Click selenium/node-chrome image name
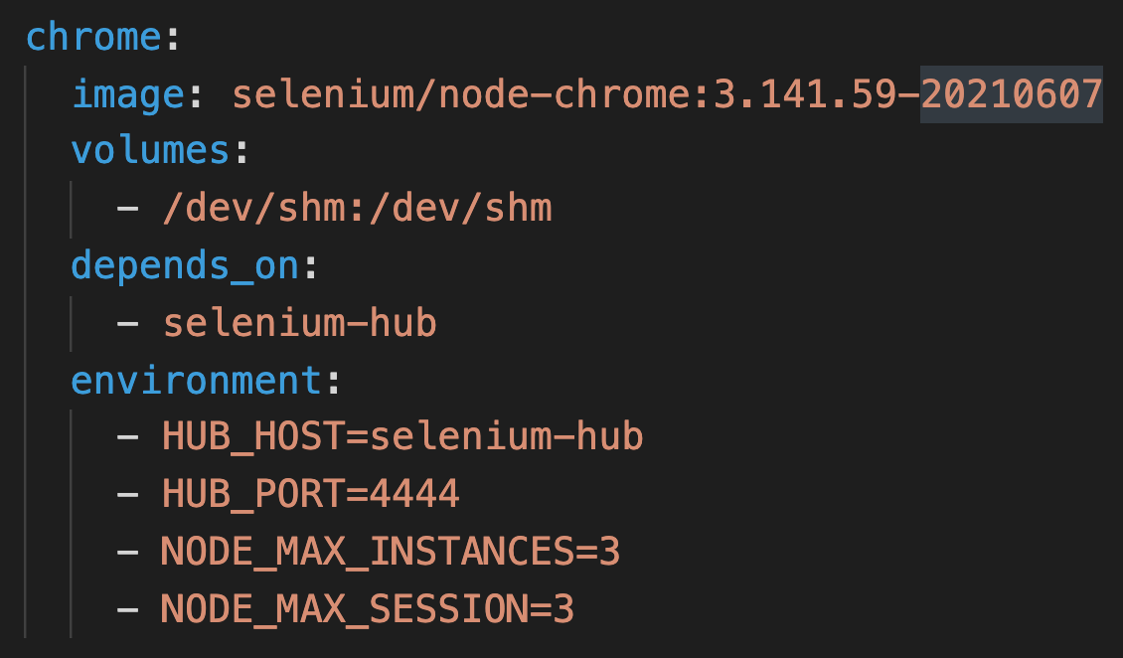The height and width of the screenshot is (658, 1123). pyautogui.click(x=460, y=94)
